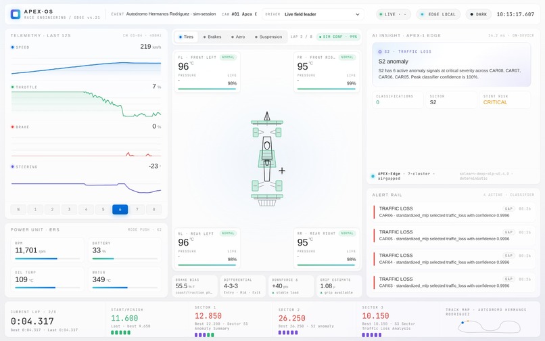Screen dimensions: 545x341
Task: Select gear 1
Action: [35, 210]
